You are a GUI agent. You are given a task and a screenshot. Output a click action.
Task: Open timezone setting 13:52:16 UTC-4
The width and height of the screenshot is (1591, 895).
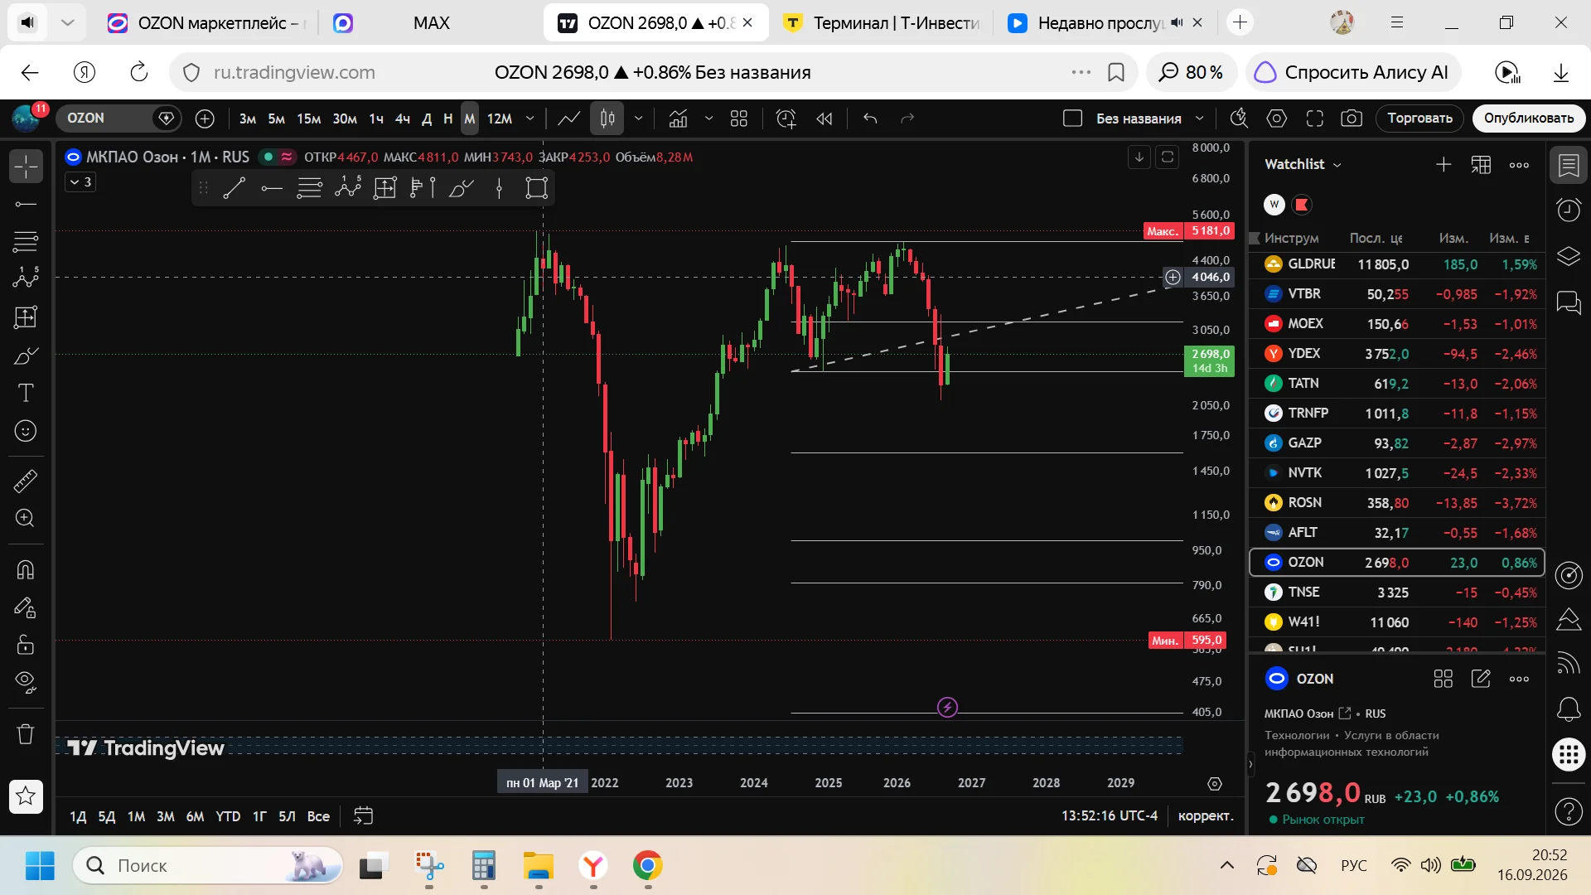coord(1110,816)
